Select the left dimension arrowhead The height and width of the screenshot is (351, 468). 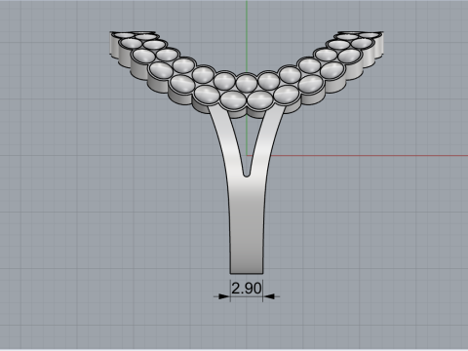tap(224, 296)
